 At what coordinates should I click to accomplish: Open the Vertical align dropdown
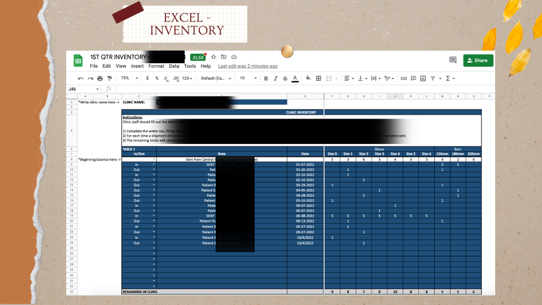362,79
